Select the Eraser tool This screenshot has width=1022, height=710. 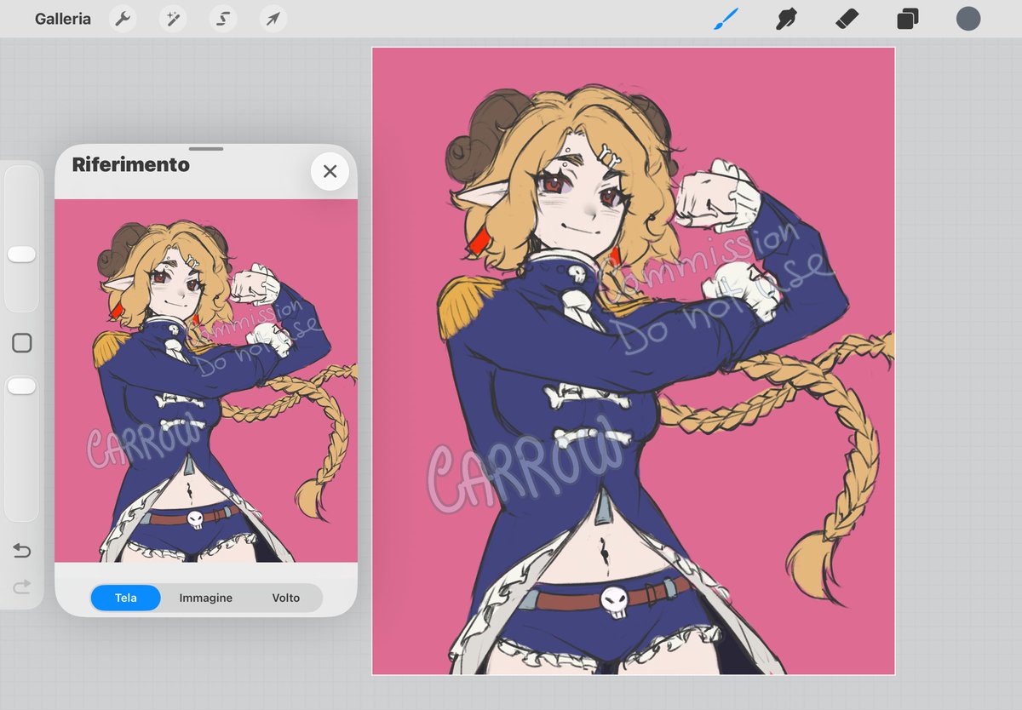[847, 19]
